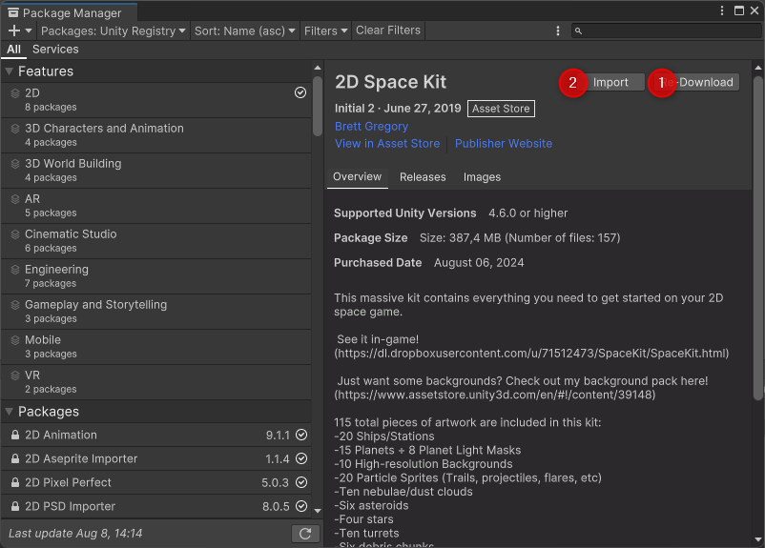The image size is (765, 548).
Task: Switch to the Images tab
Action: [482, 177]
